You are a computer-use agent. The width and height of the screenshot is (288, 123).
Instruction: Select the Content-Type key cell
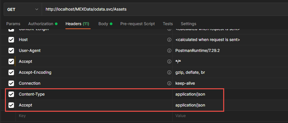tap(94, 94)
